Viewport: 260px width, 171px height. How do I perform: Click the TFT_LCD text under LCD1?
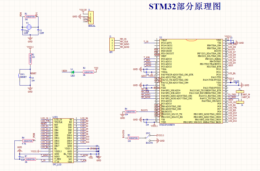point(57,165)
